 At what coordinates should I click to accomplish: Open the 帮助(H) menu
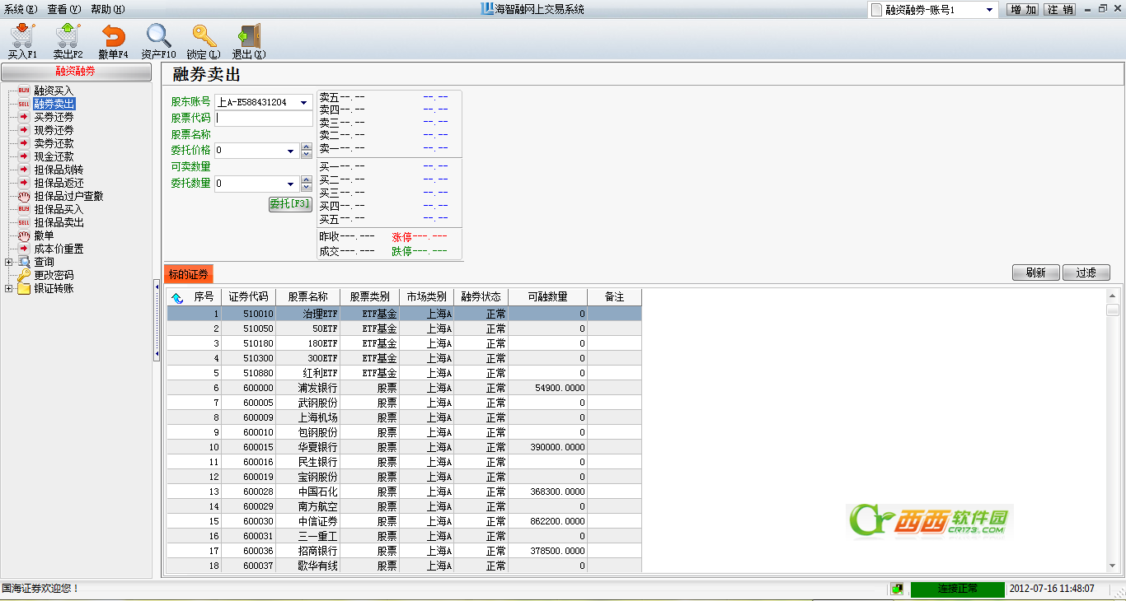(107, 9)
